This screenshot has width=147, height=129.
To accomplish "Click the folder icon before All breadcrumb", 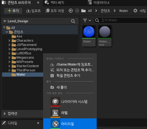I will coord(83,11).
